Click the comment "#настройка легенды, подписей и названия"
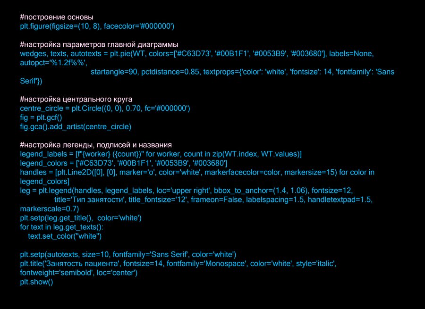Viewport: 425px width, 309px height. pos(96,145)
